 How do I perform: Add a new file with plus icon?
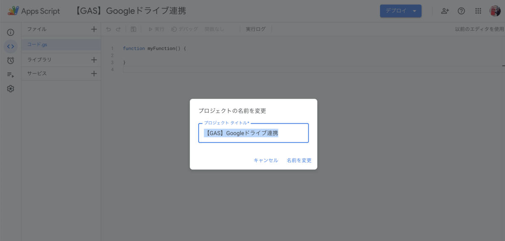(94, 29)
